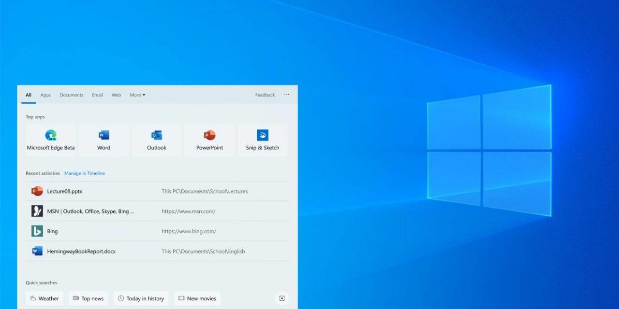Open Snip & Sketch app tile
Viewport: 619px width, 309px height.
[263, 140]
